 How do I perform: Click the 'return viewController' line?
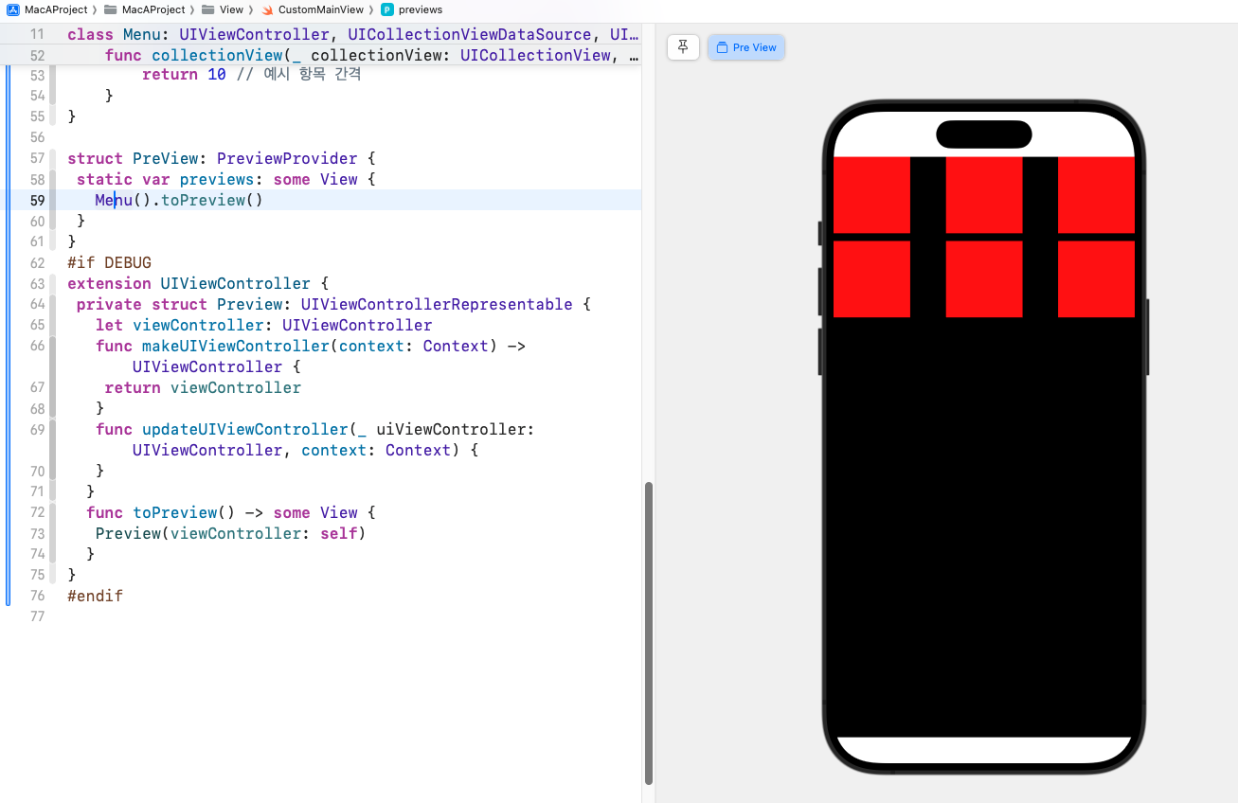203,387
